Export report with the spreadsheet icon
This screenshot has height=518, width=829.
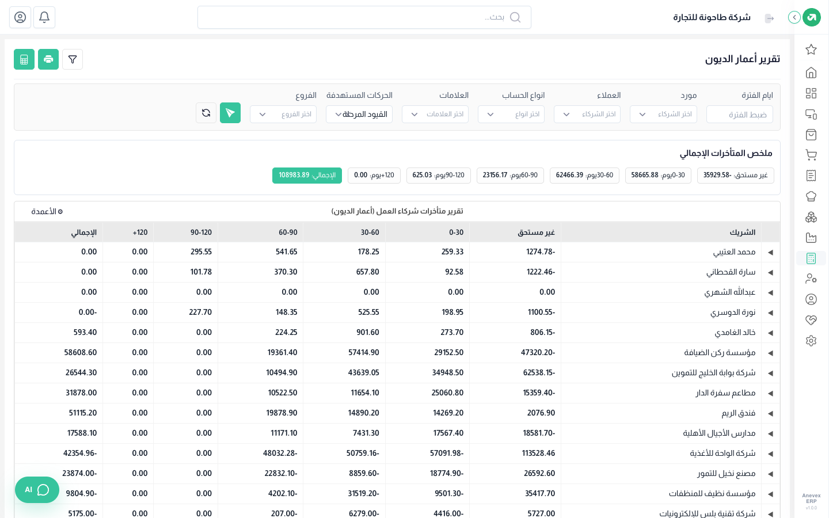click(24, 59)
